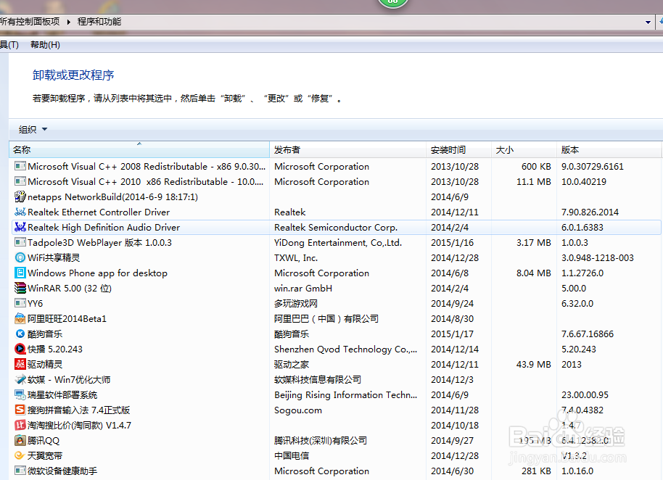663x480 pixels.
Task: Select Realtek High Definition Audio Driver entry
Action: [x=336, y=228]
